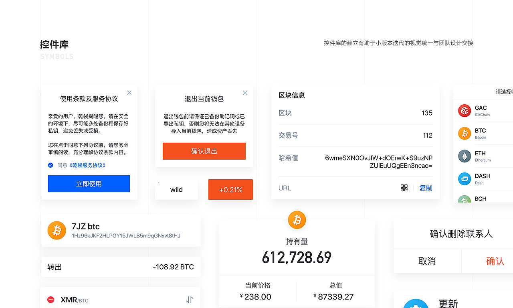The image size is (513, 308).
Task: Click the BTC Bitcoin icon in coin list
Action: tap(465, 134)
